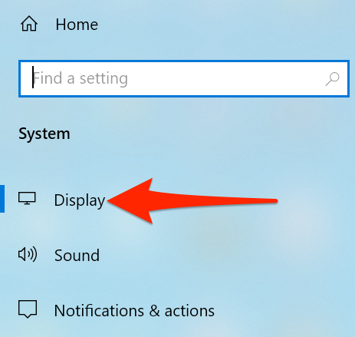The width and height of the screenshot is (355, 337).
Task: Select the Display monitor icon
Action: click(x=27, y=198)
